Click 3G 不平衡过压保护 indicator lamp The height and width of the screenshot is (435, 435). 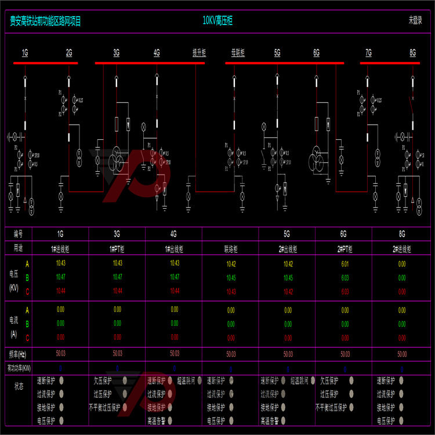(x=125, y=407)
